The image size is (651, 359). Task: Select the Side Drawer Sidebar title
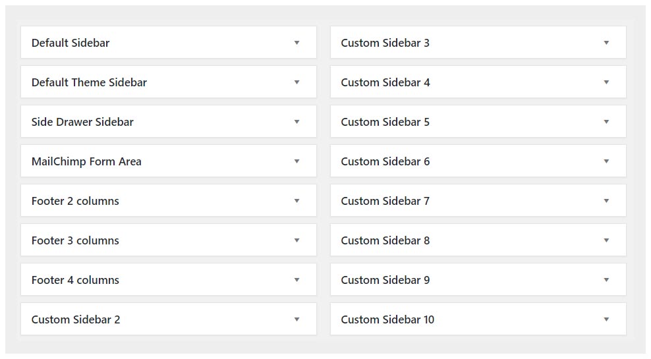tap(82, 122)
